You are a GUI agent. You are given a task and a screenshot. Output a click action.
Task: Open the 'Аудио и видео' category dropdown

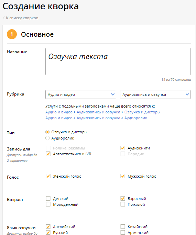coord(81,94)
